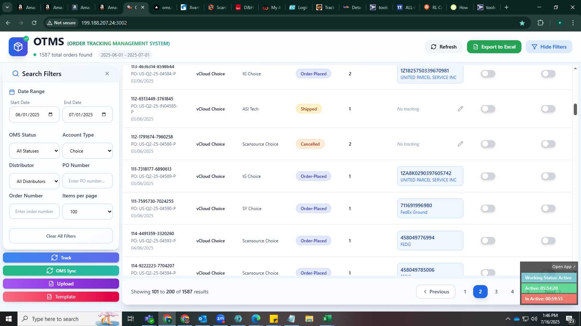
Task: Open the Windows Start menu
Action: [x=9, y=319]
